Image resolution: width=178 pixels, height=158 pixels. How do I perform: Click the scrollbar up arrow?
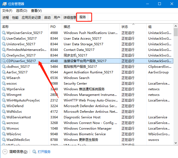176,26
